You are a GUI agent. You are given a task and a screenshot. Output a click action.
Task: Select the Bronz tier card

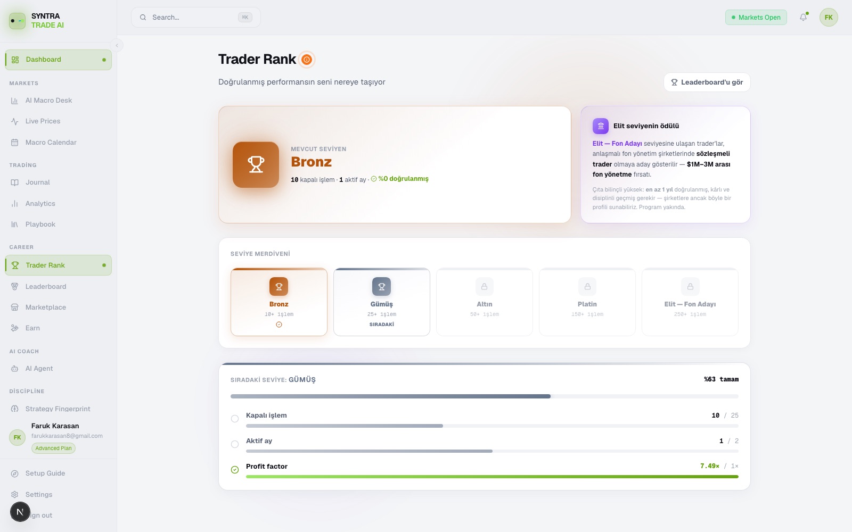(279, 302)
